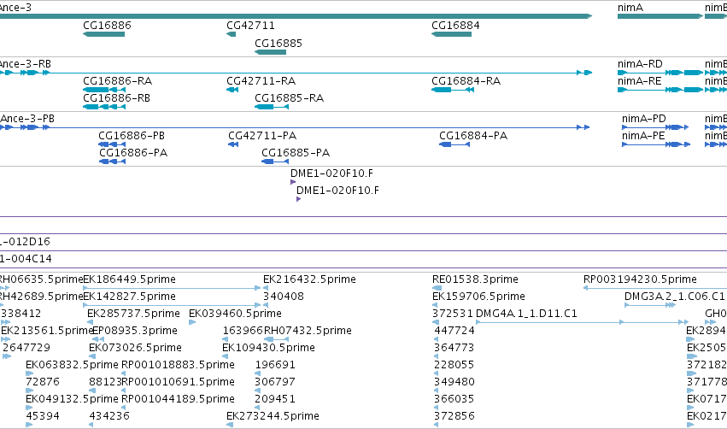This screenshot has height=429, width=727.
Task: Select protein CG42711-PA
Action: (x=233, y=144)
